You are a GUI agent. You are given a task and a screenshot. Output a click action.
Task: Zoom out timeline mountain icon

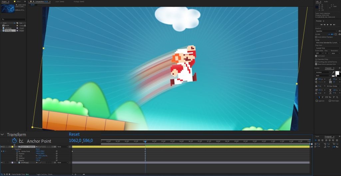73,174
